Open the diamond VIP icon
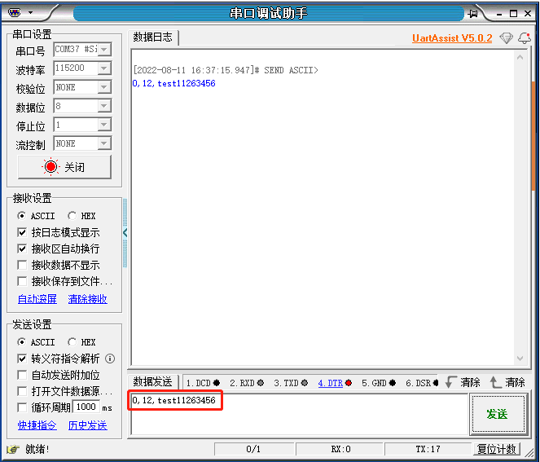Screen dimensions: 540x462 pos(506,38)
